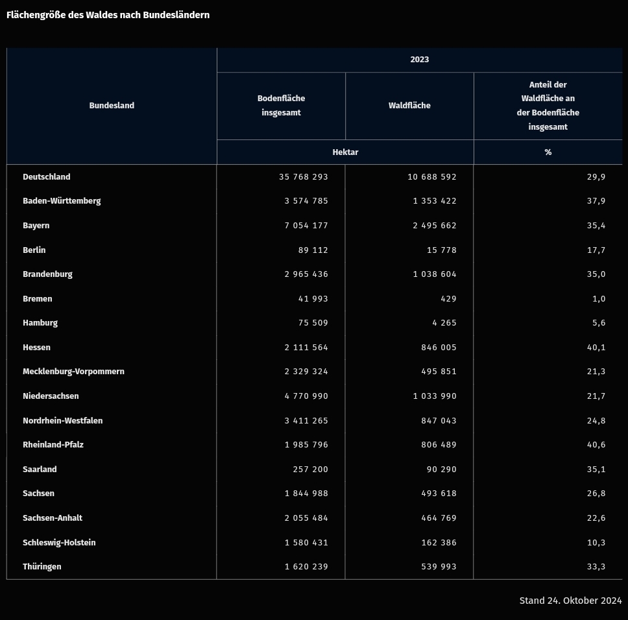Screen dimensions: 628x620
Task: Click the Deutschland row label
Action: tap(47, 177)
